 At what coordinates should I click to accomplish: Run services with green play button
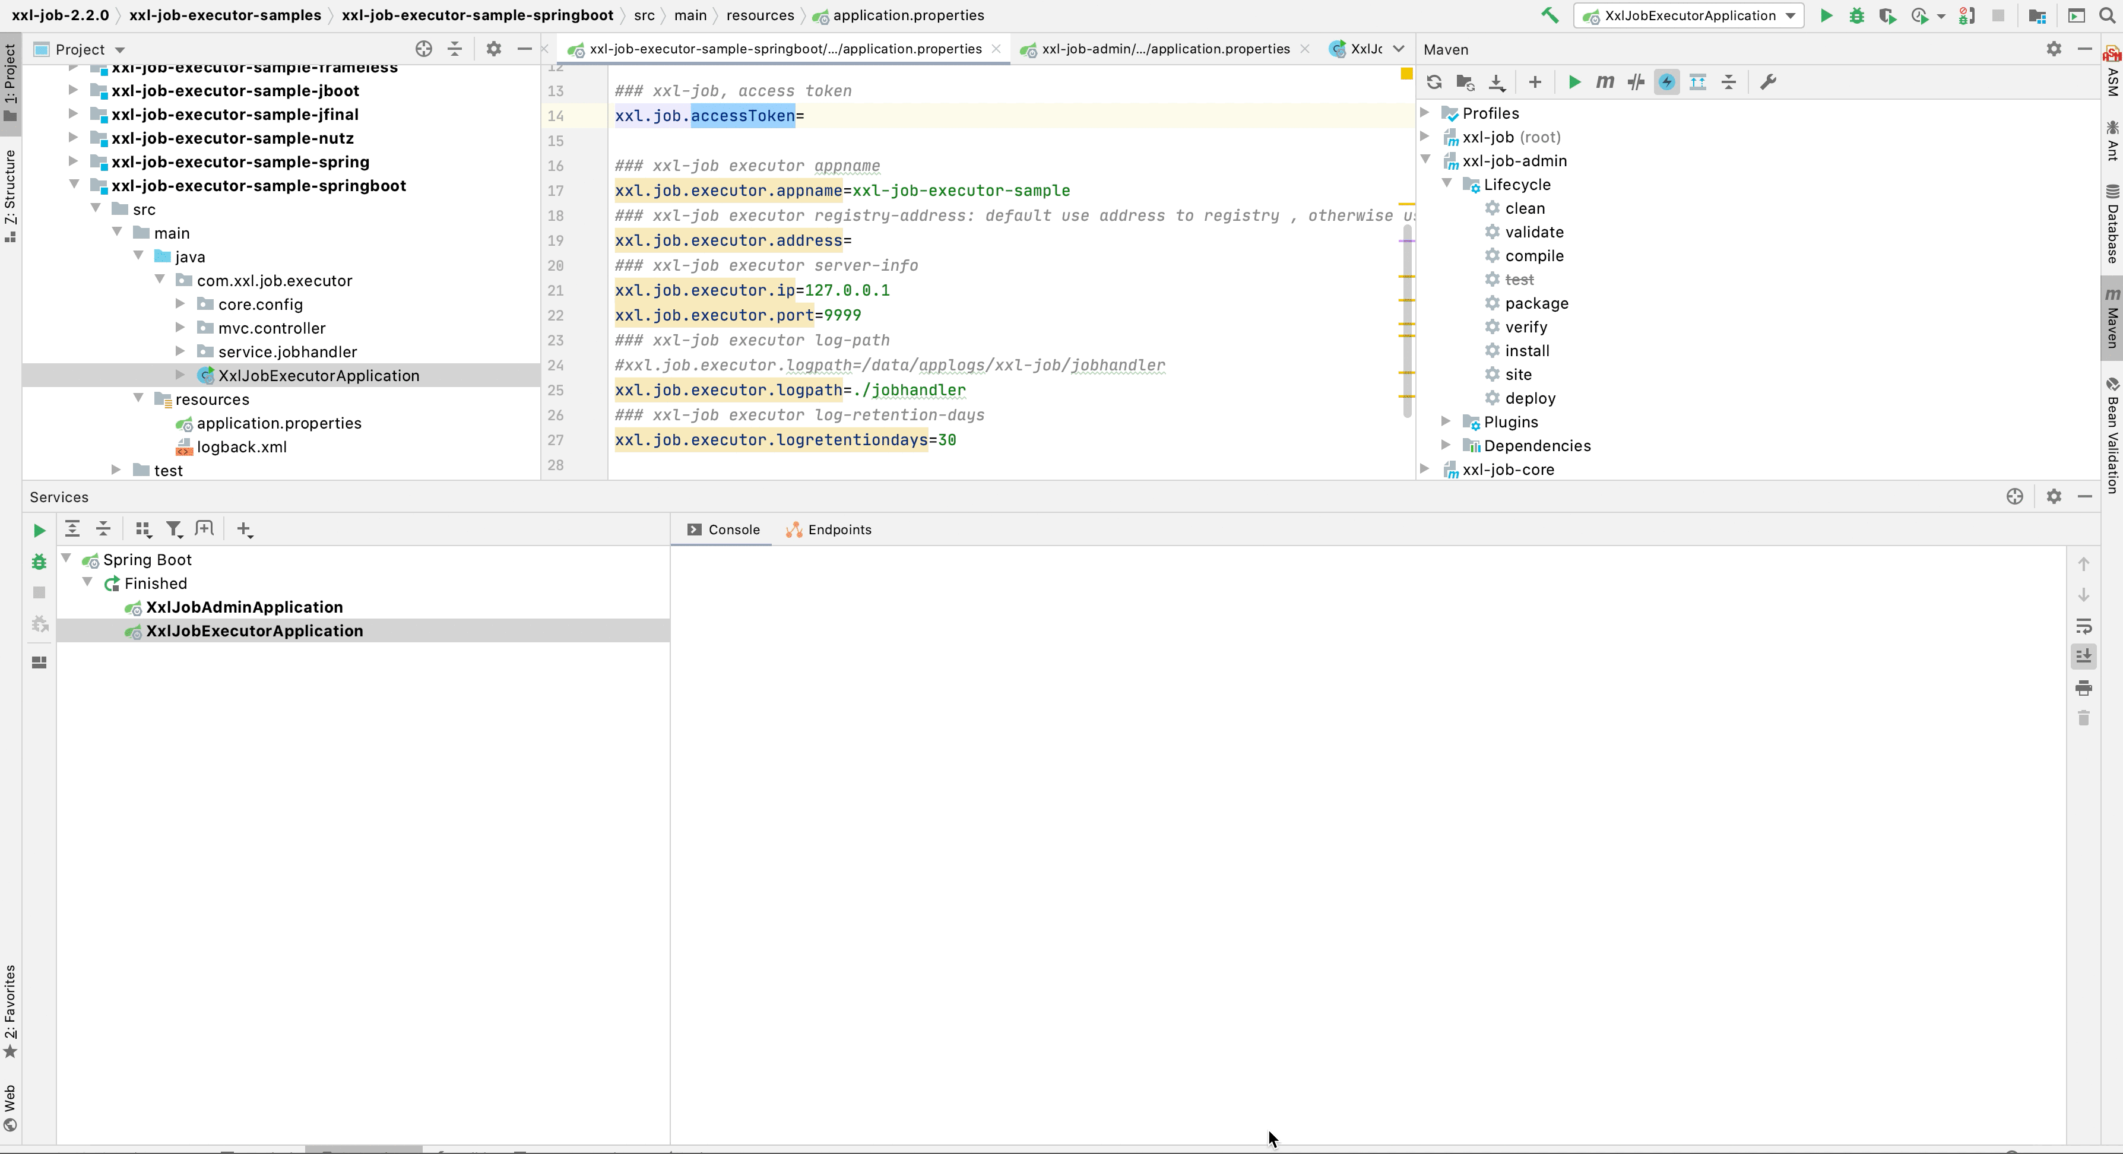pos(39,531)
